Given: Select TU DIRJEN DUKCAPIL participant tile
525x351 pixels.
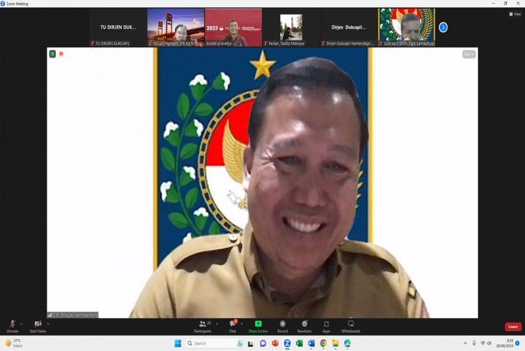Looking at the screenshot, I should [x=118, y=27].
